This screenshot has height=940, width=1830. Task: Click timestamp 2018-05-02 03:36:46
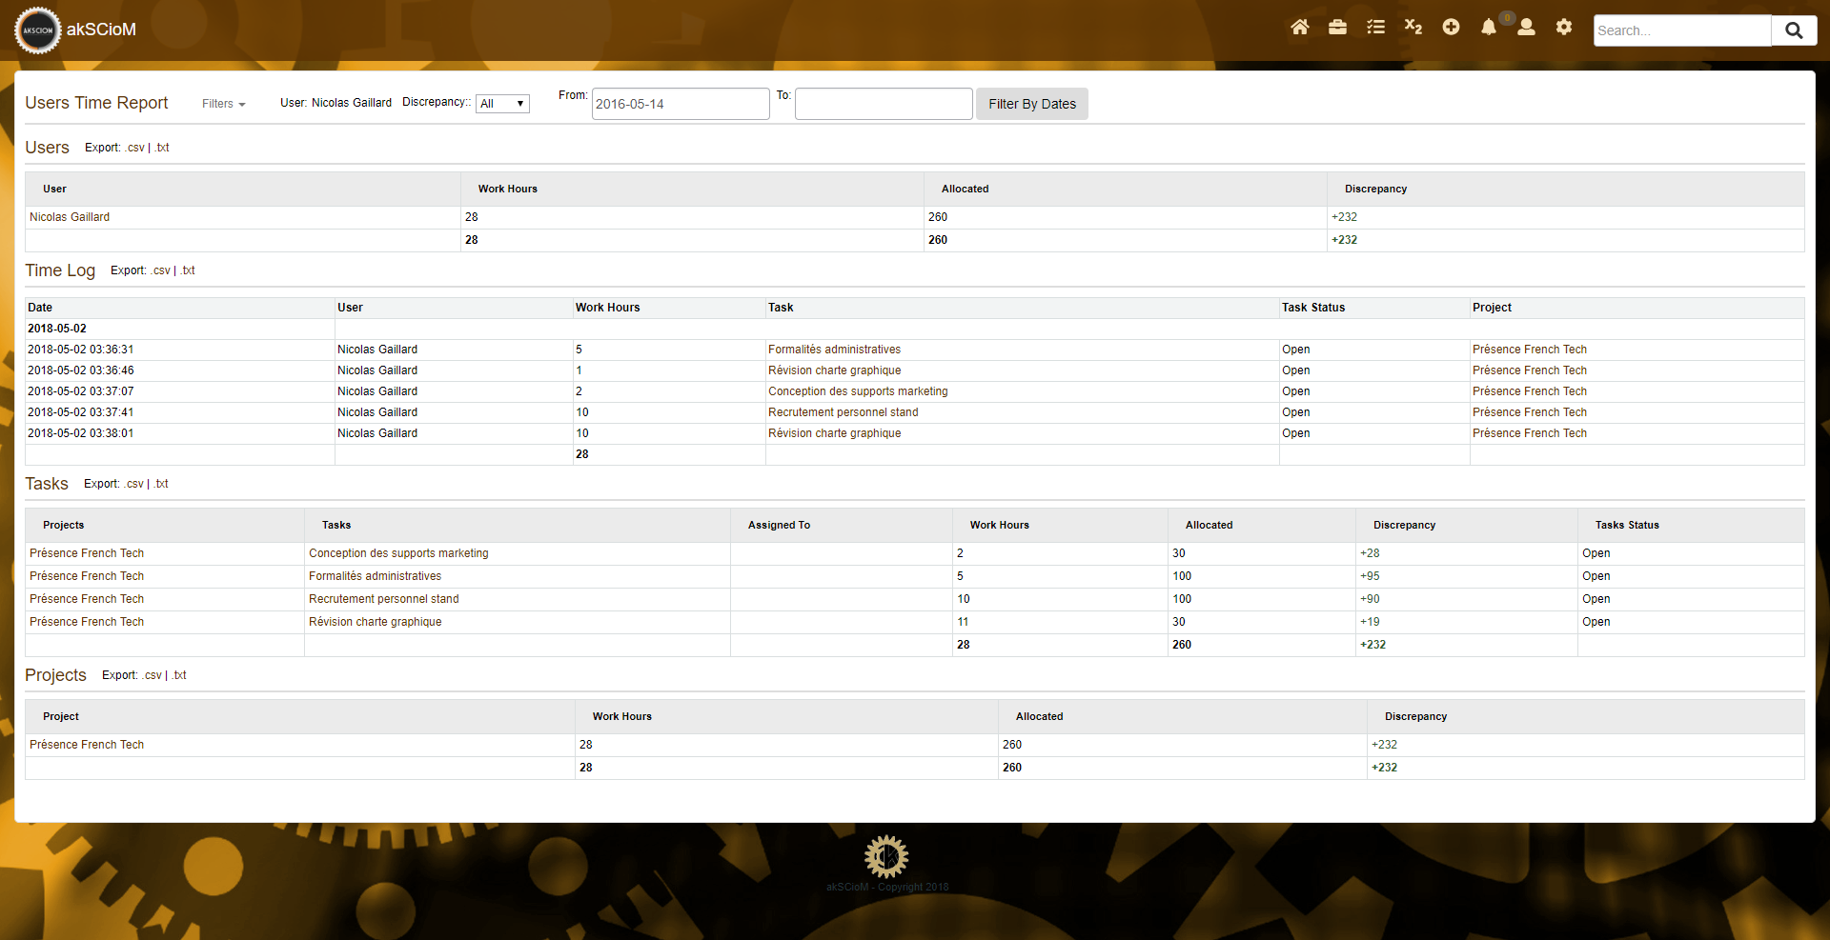tap(81, 370)
